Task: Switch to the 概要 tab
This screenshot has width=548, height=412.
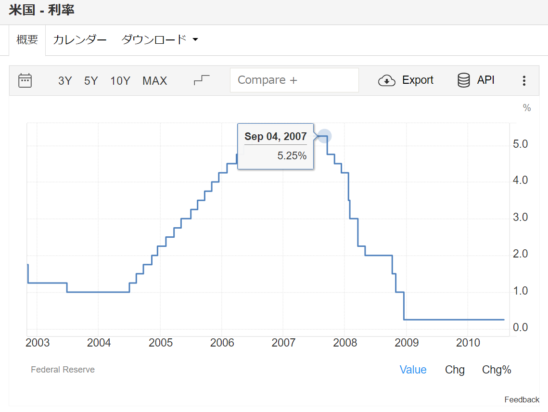Action: (27, 40)
